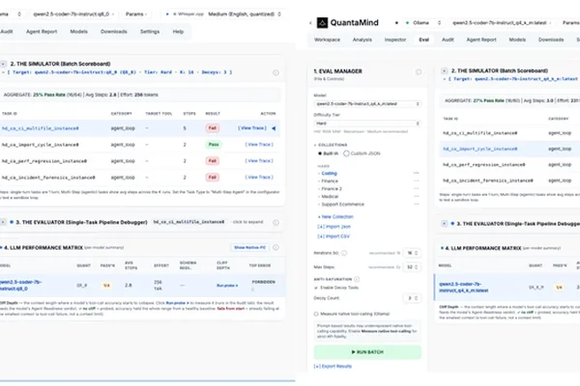
Task: Open more options for Medical collection
Action: point(416,197)
